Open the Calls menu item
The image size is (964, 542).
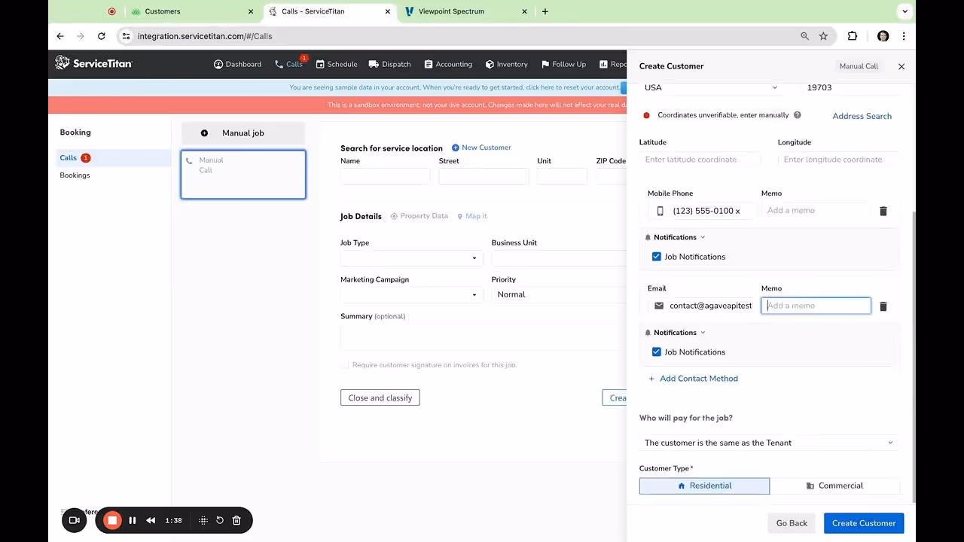(288, 64)
